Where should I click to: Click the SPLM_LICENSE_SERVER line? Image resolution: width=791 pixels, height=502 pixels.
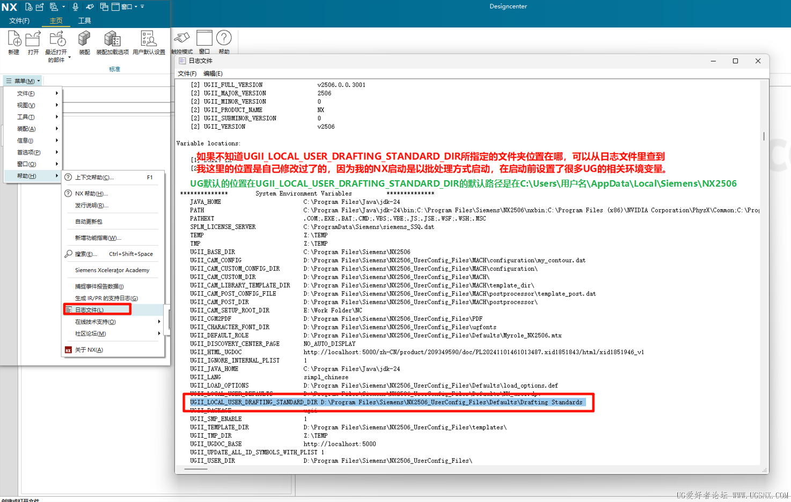tap(312, 227)
